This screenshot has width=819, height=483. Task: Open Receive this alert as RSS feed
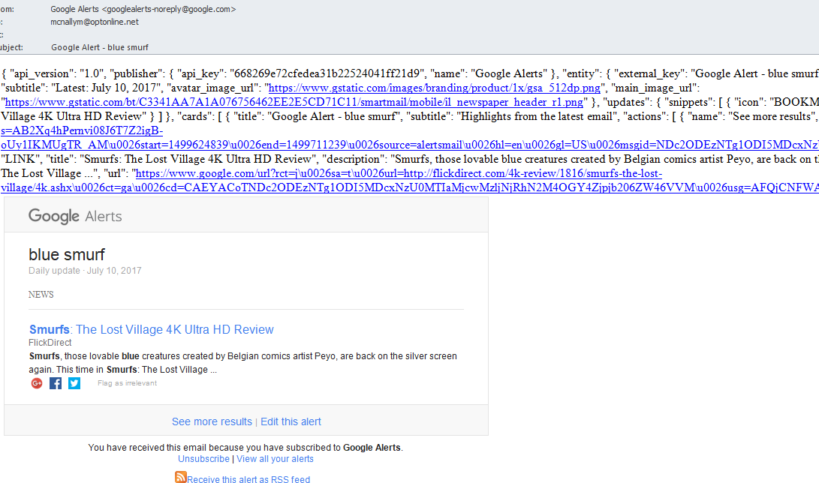(248, 479)
